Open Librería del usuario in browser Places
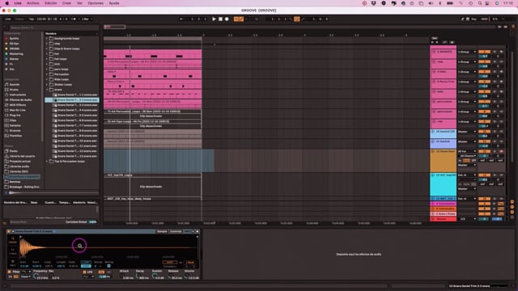Image resolution: width=518 pixels, height=291 pixels. [x=22, y=156]
